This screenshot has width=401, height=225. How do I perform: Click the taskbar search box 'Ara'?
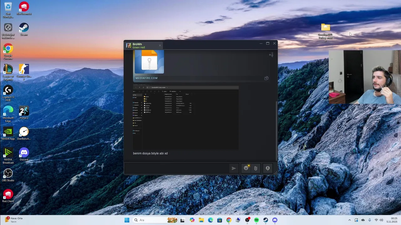[155, 220]
